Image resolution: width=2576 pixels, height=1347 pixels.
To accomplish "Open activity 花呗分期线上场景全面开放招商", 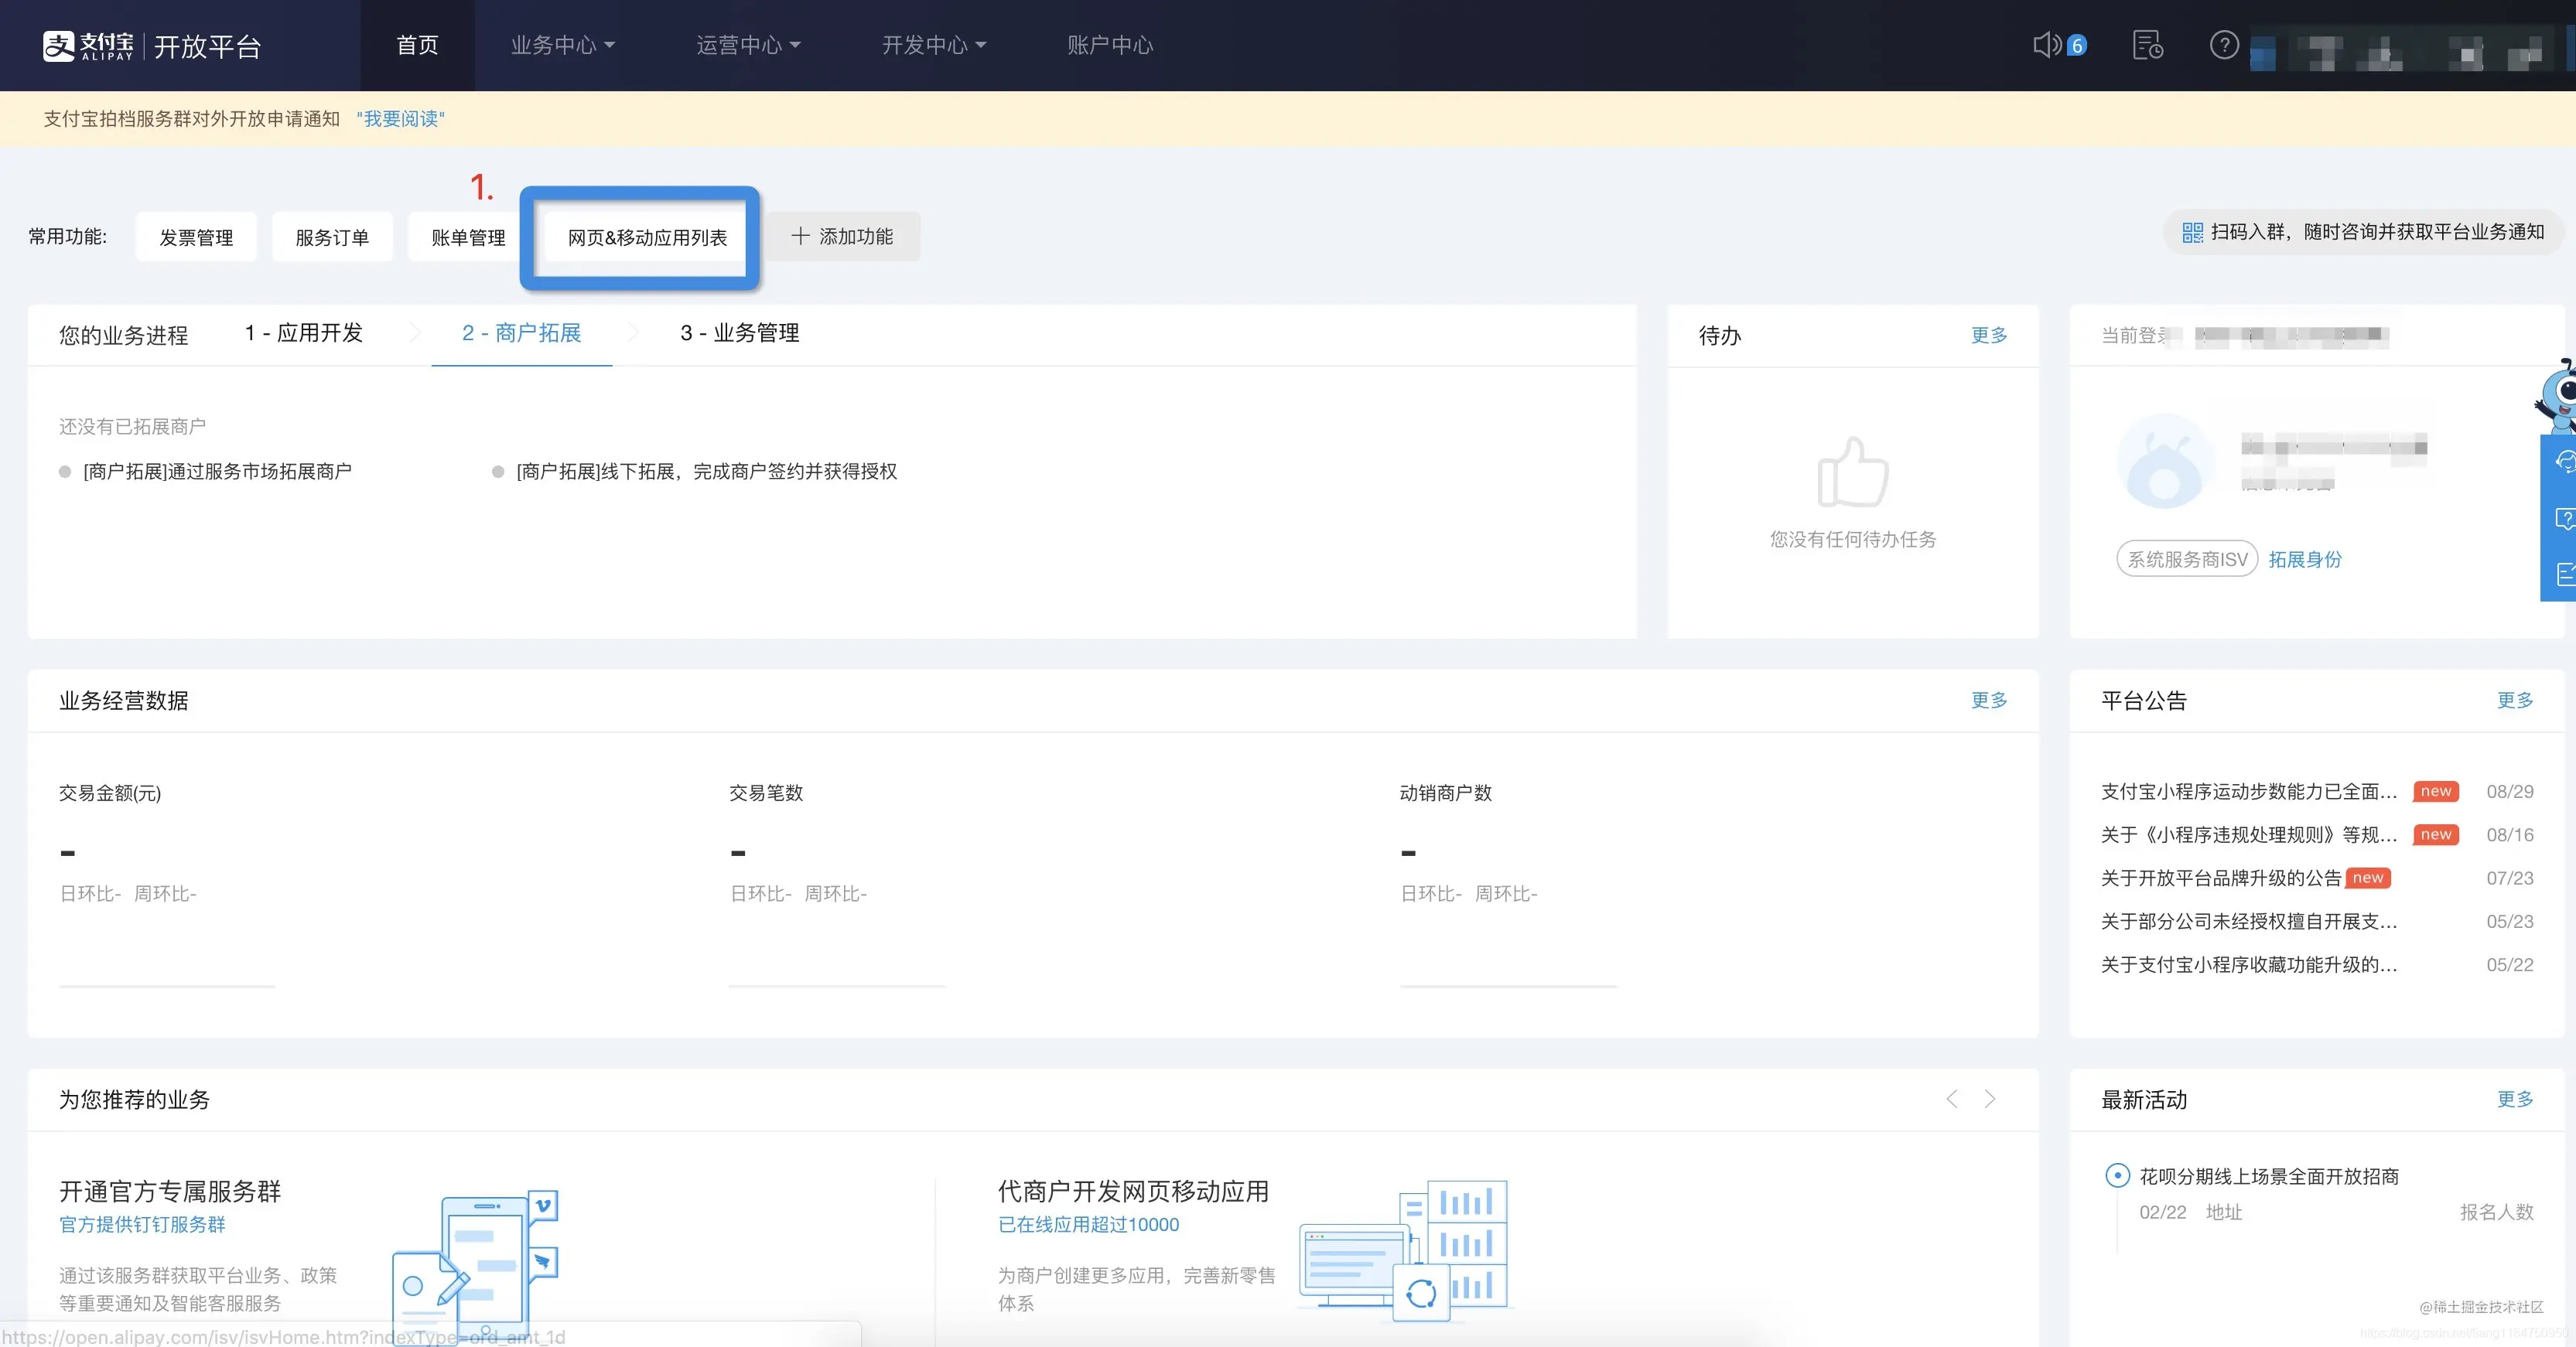I will (2269, 1176).
